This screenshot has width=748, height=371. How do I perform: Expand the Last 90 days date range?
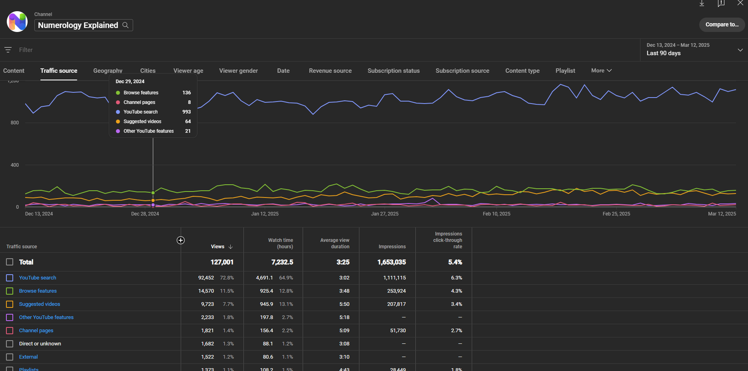pyautogui.click(x=694, y=50)
